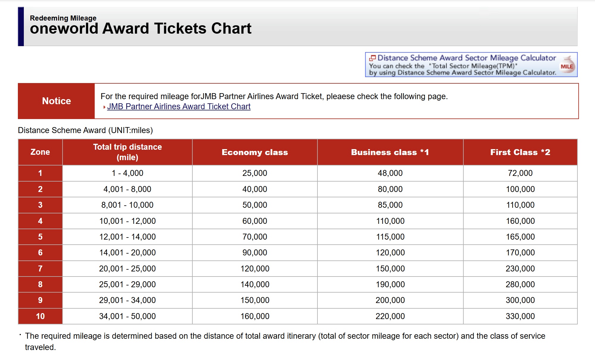This screenshot has height=353, width=595.
Task: Click the new-window icon before Distance Scheme title
Action: click(x=372, y=58)
